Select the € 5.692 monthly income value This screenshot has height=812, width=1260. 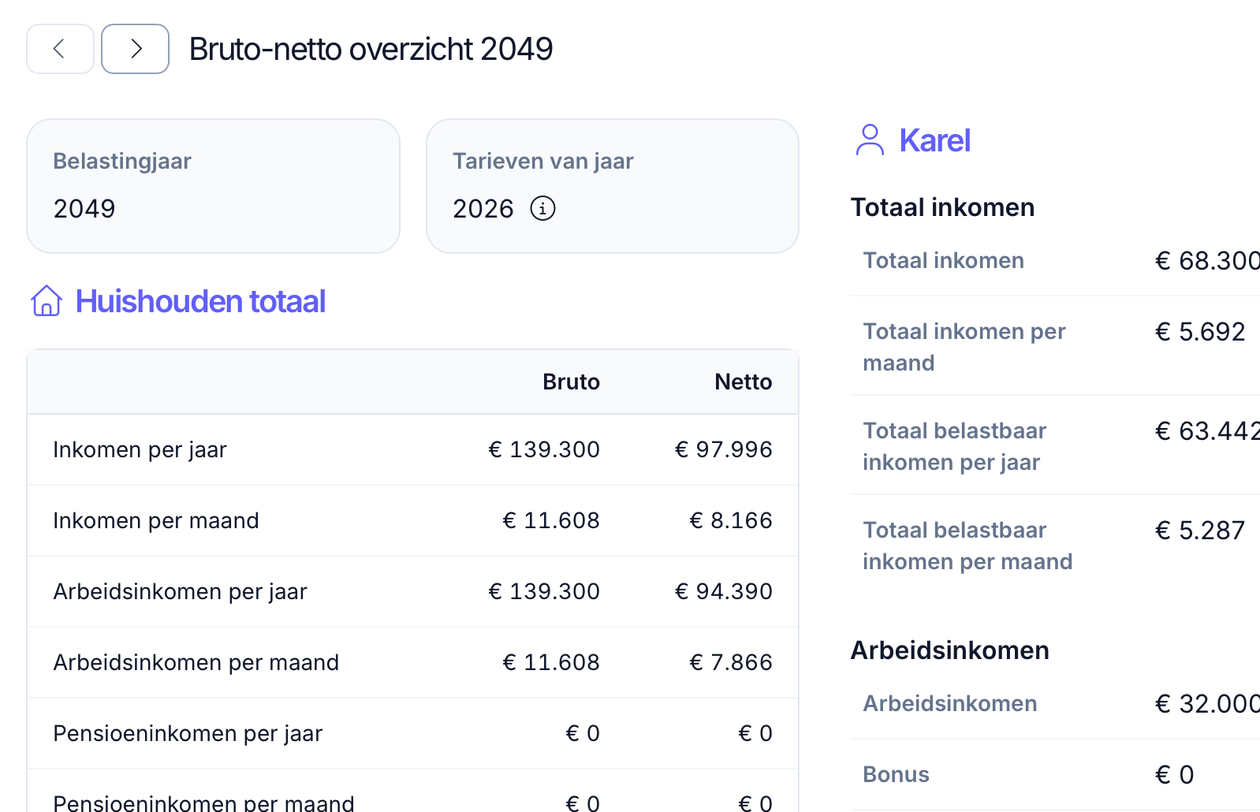[1200, 331]
